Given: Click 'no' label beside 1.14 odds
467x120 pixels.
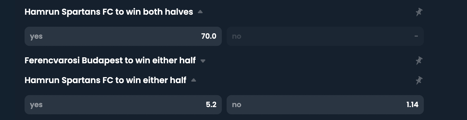Looking at the screenshot, I should pyautogui.click(x=236, y=105).
